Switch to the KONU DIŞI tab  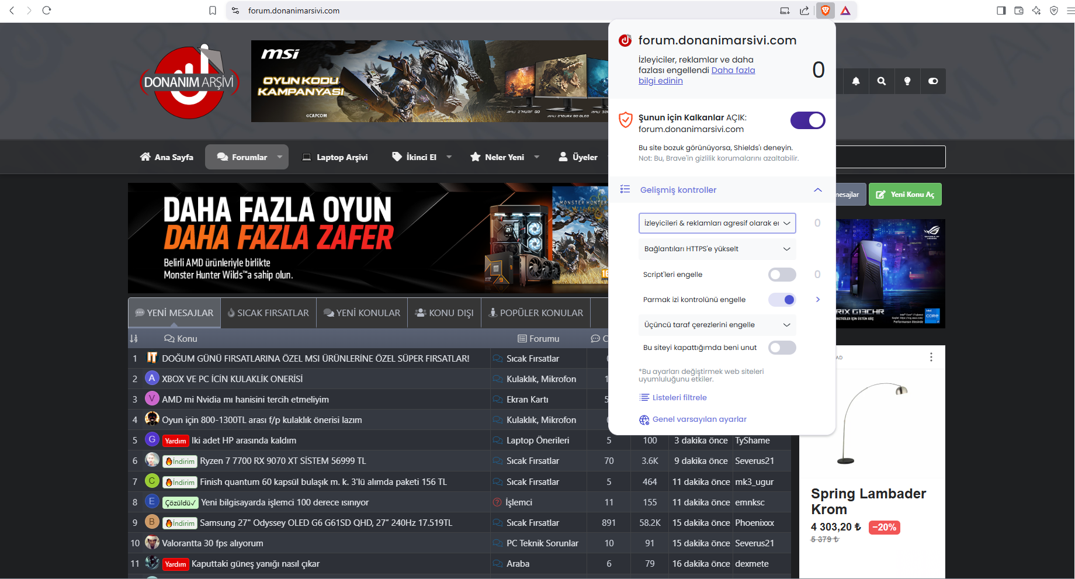[x=445, y=313]
